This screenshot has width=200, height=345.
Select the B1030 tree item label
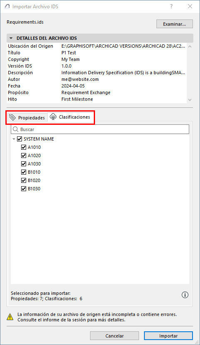(34, 189)
